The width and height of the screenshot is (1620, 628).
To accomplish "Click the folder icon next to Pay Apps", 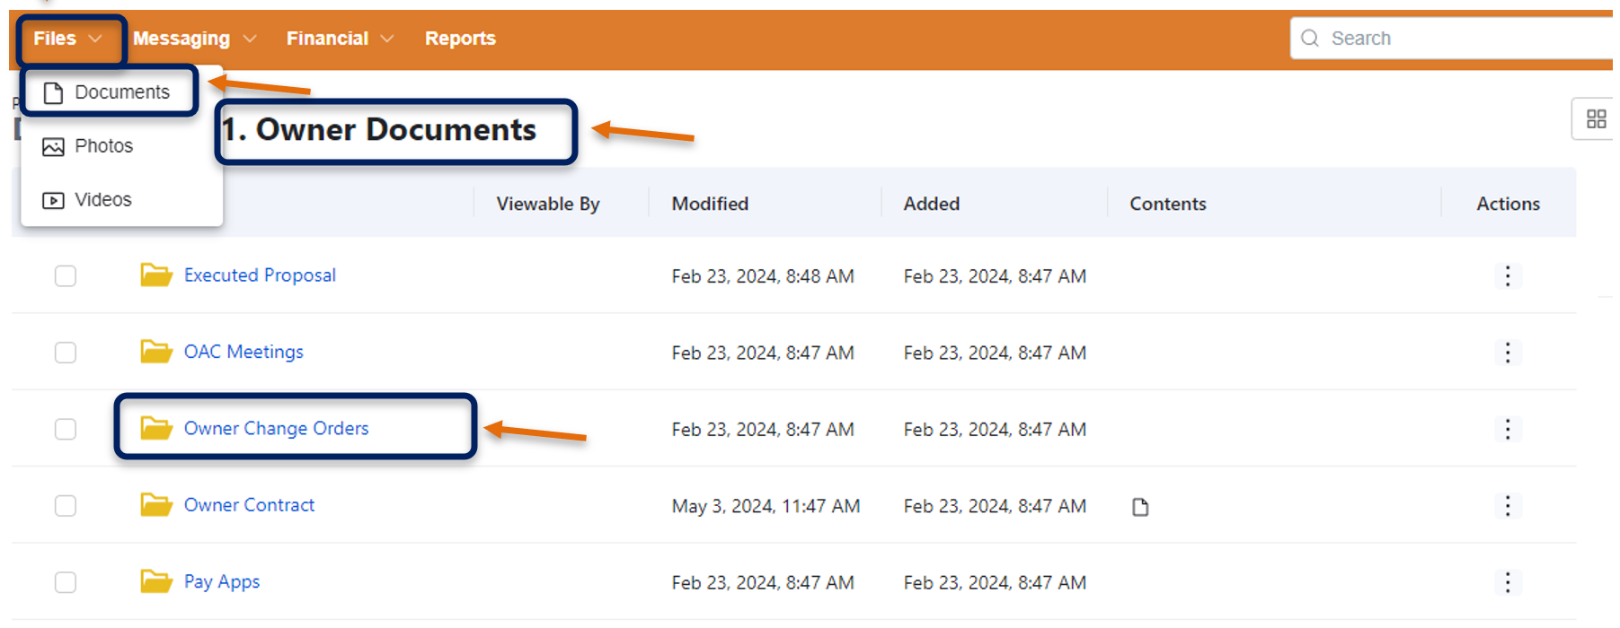I will click(155, 581).
